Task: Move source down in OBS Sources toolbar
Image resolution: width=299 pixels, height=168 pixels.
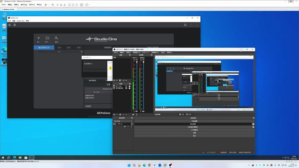Action: (126, 115)
